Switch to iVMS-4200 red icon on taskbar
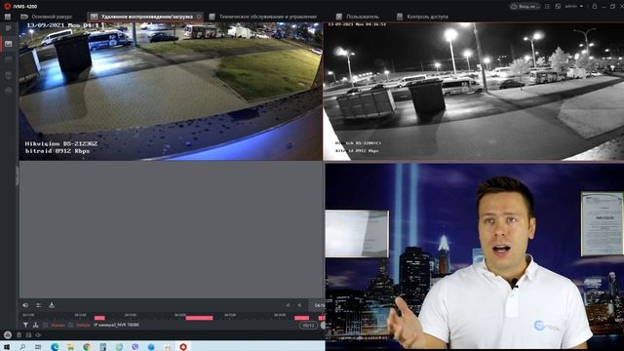Viewport: 624px width, 351px height. click(183, 347)
